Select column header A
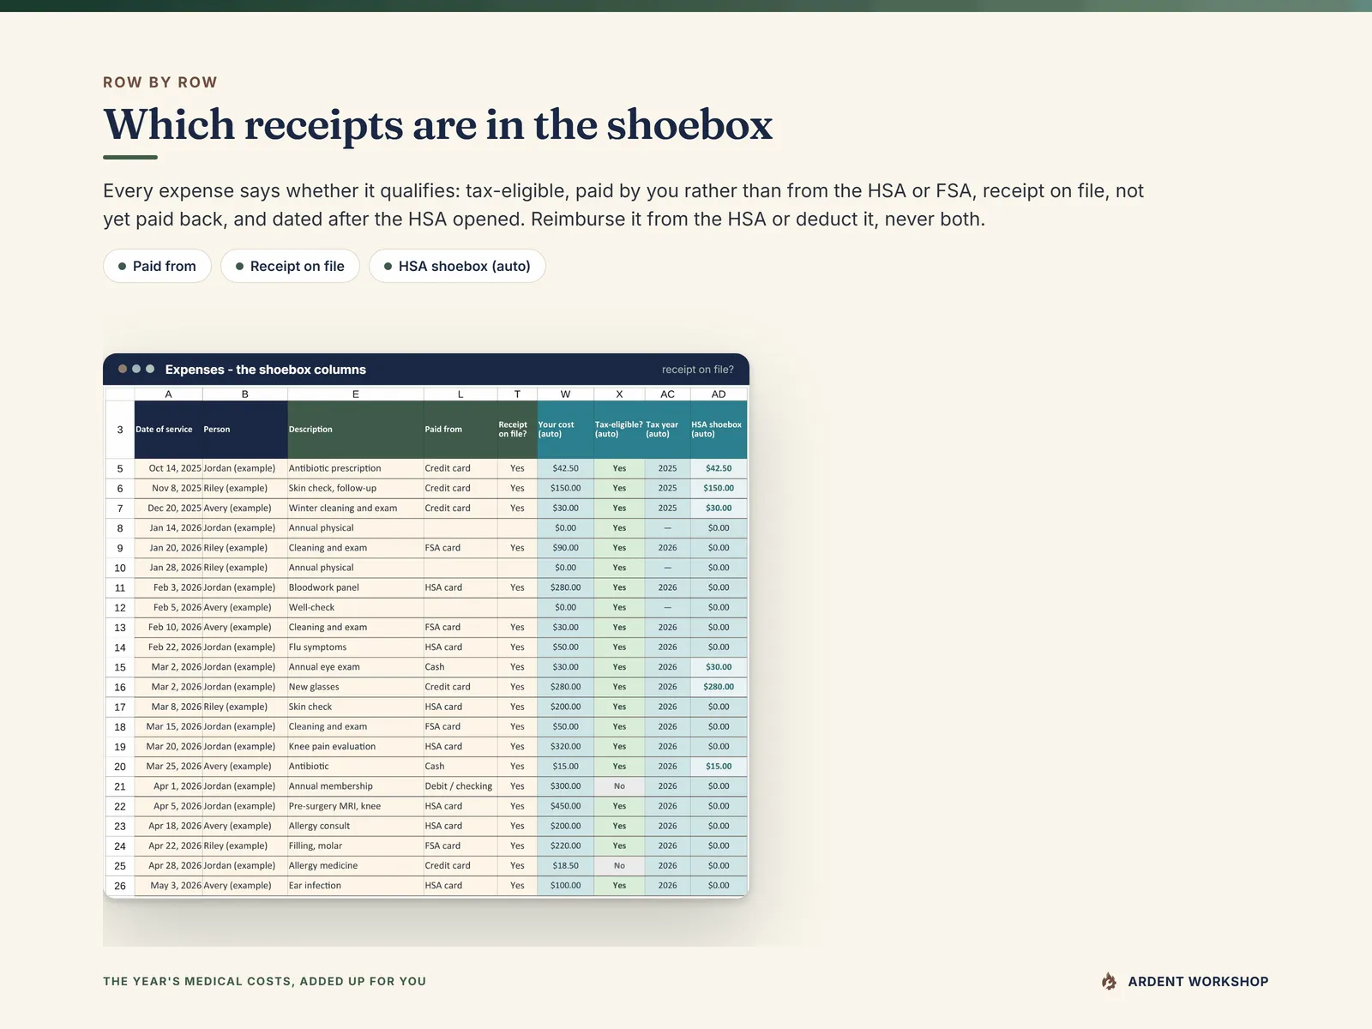 pos(168,394)
